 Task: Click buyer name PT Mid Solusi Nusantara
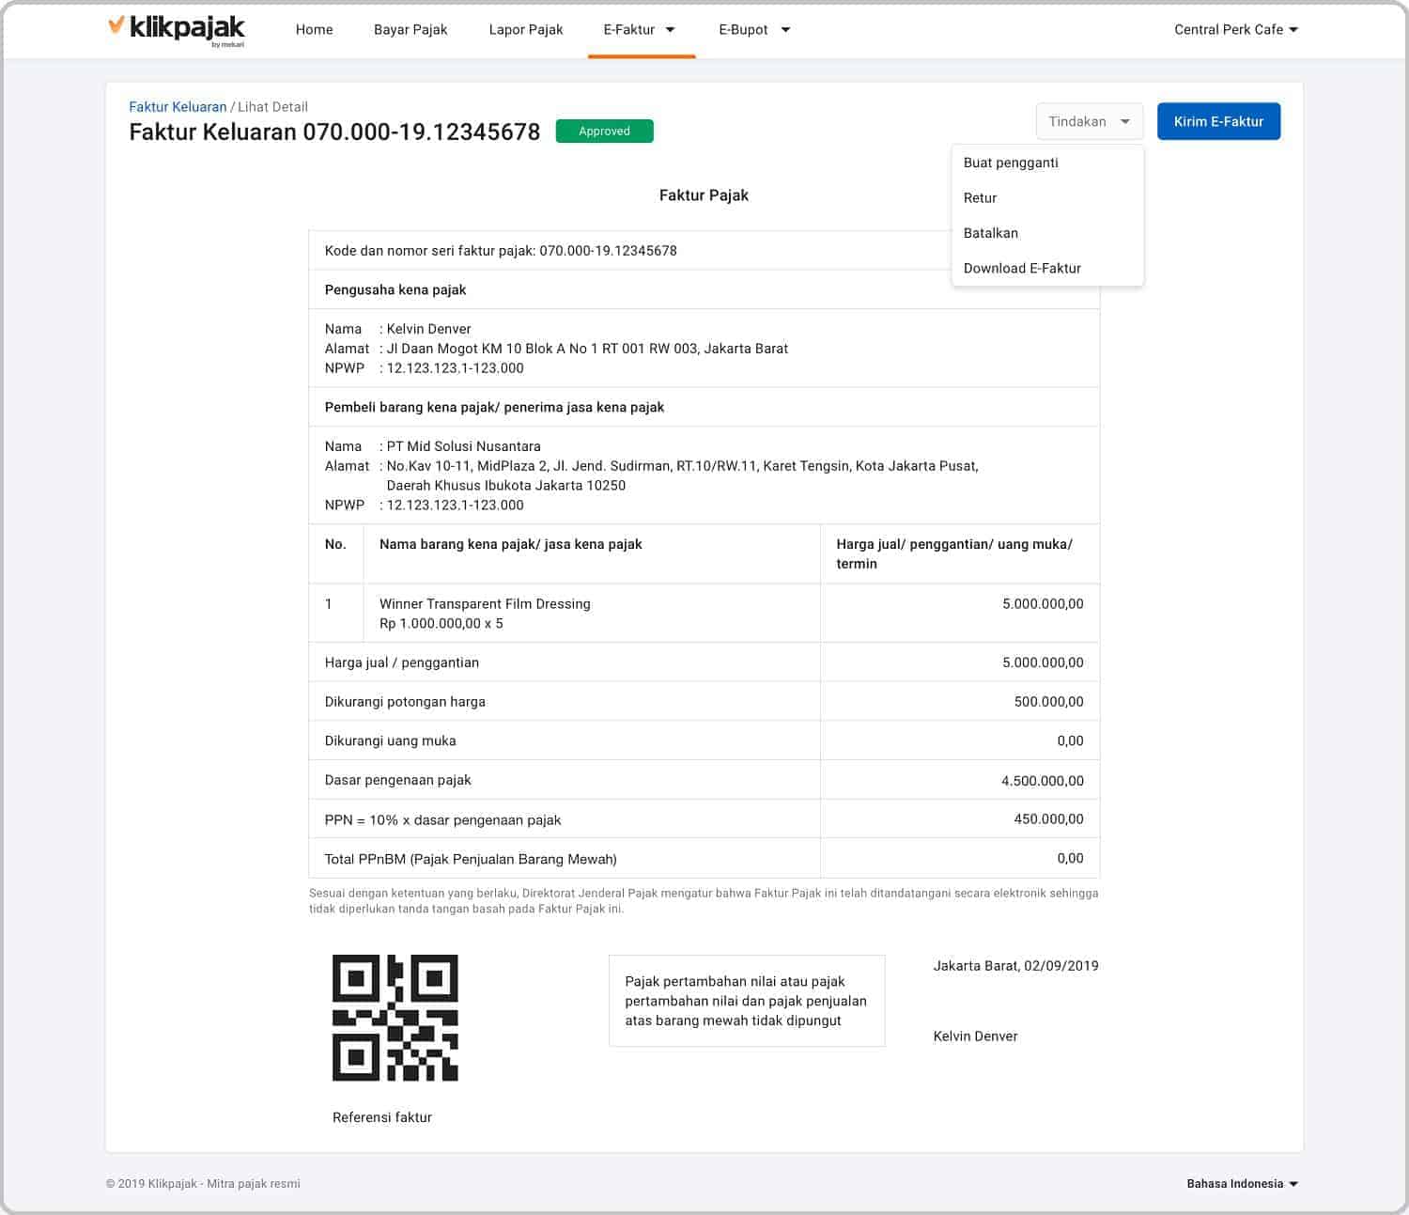pyautogui.click(x=463, y=446)
